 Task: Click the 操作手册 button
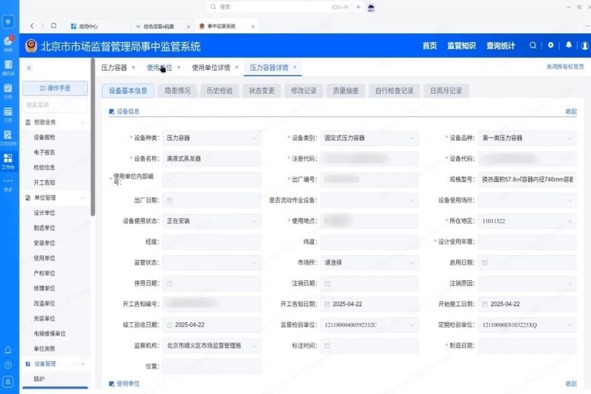click(55, 88)
